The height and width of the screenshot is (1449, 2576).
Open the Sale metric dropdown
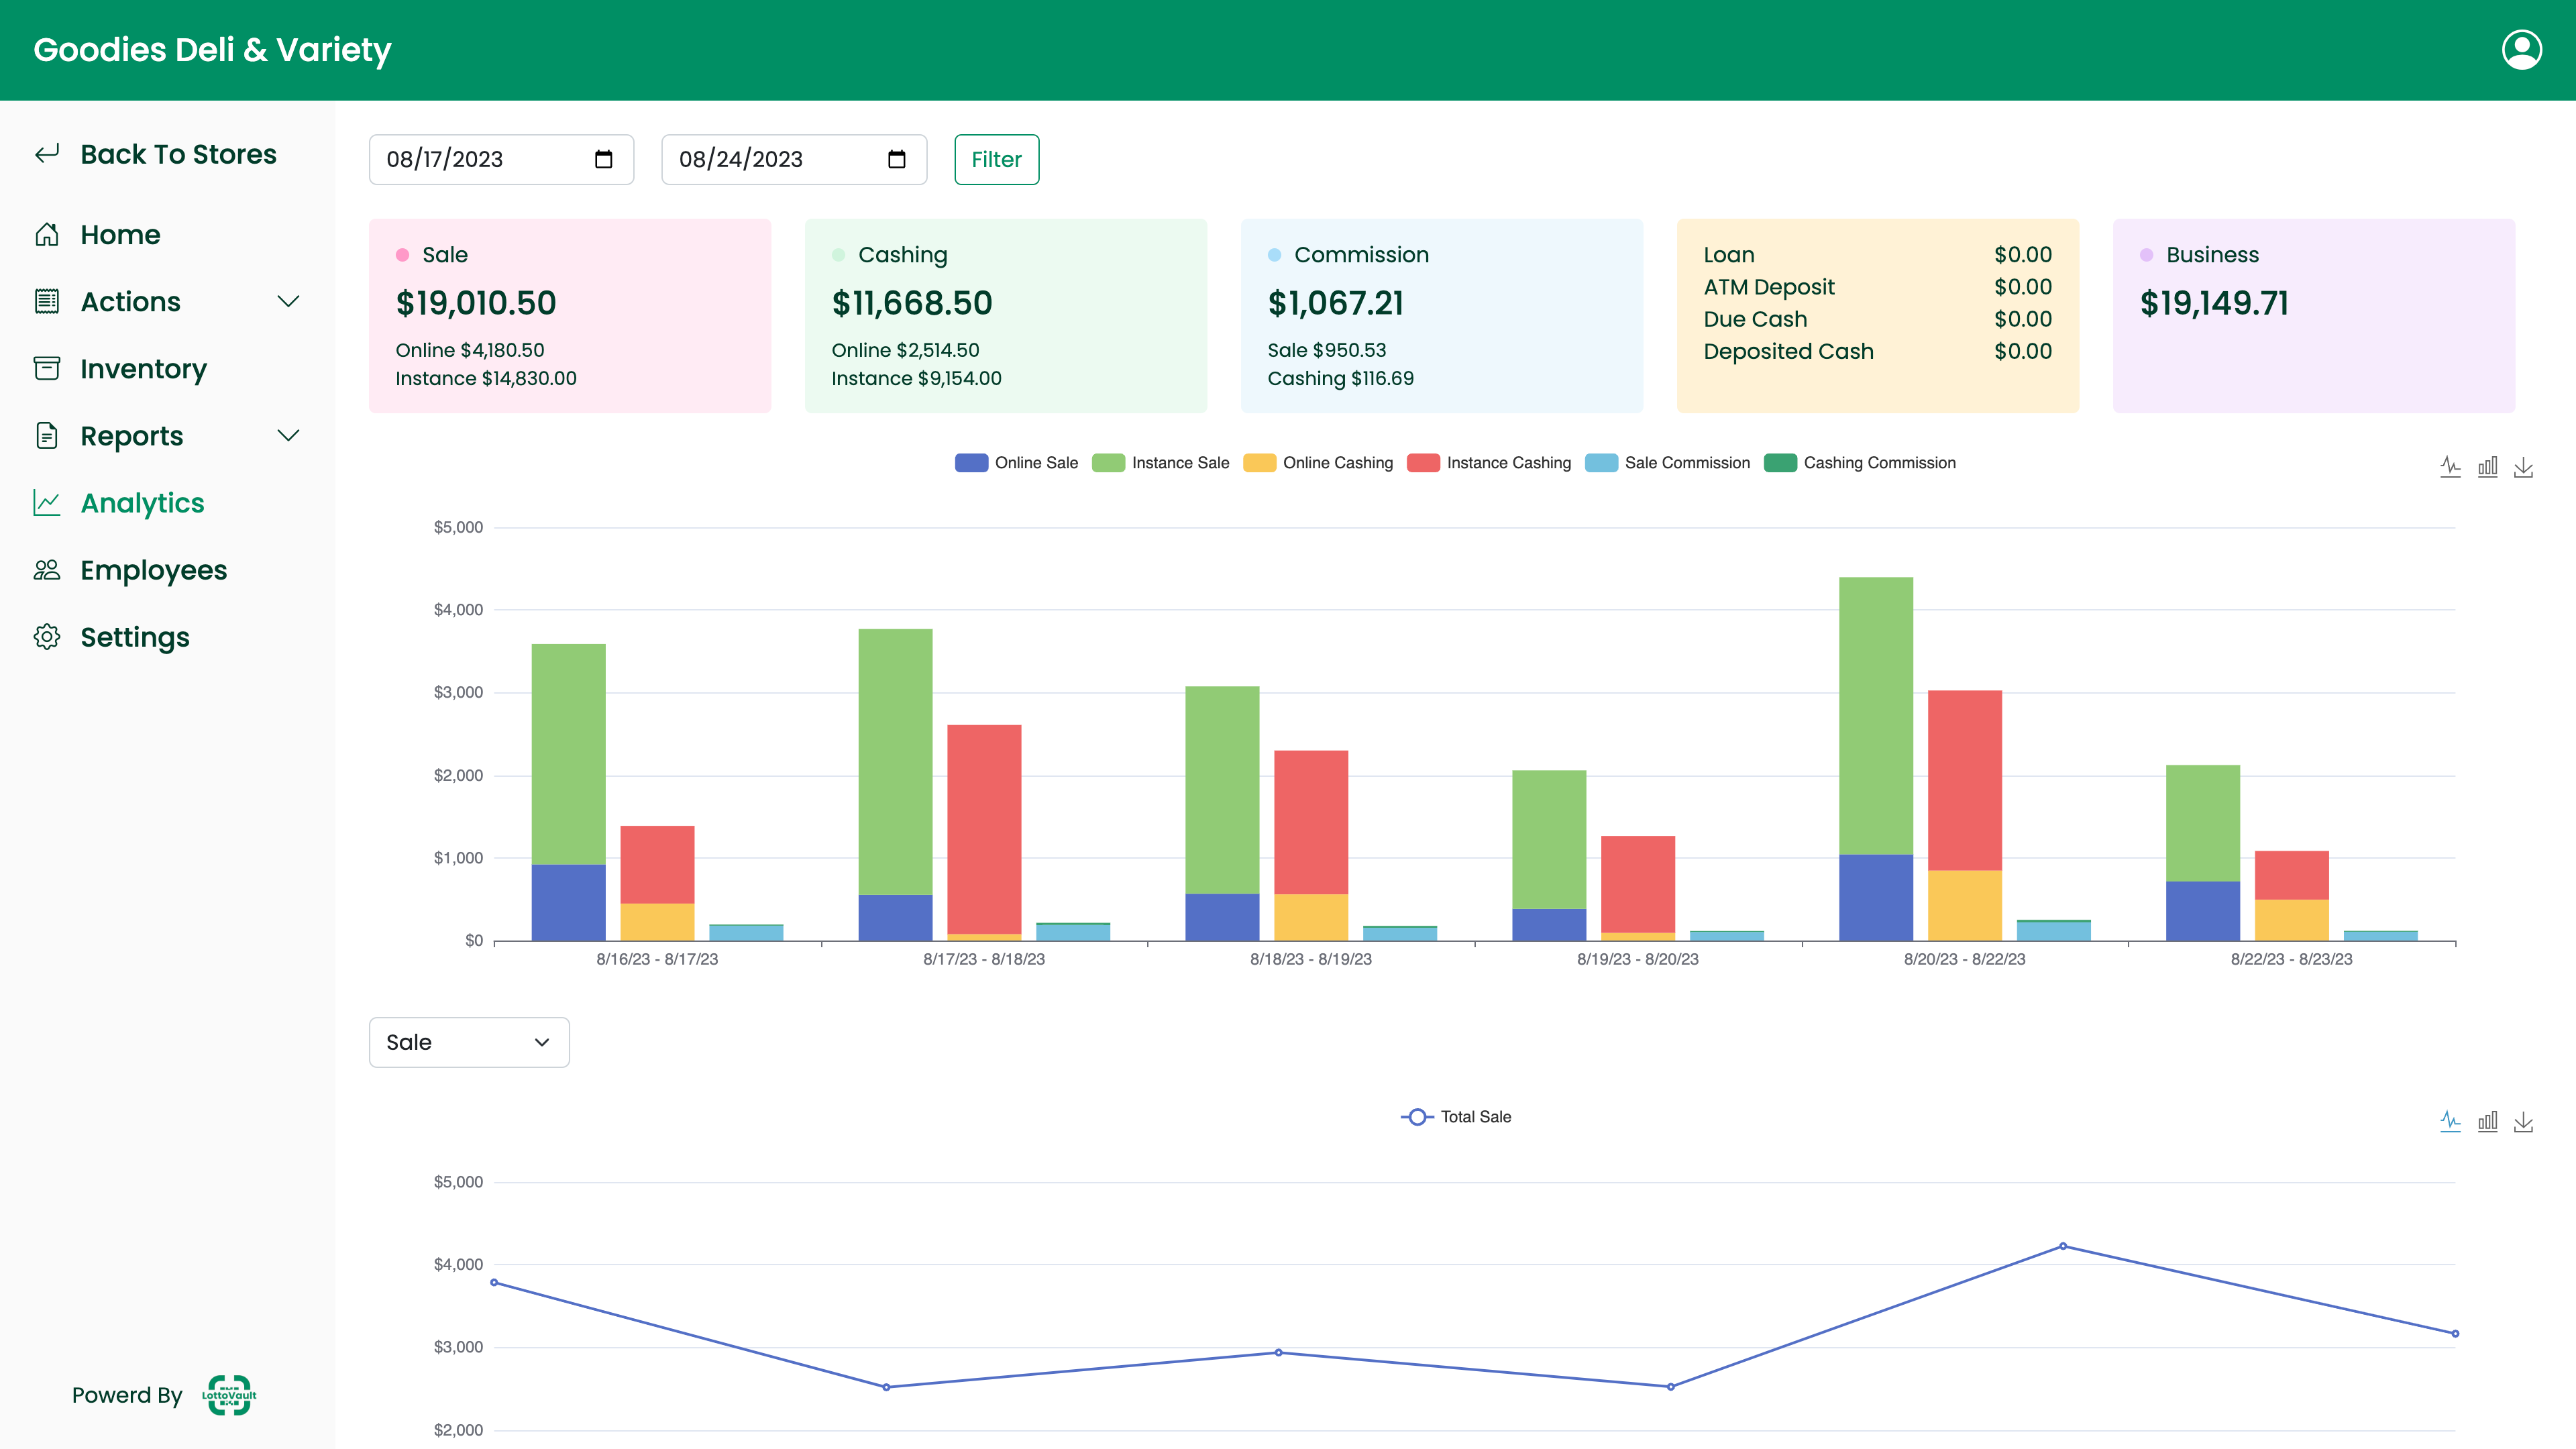coord(468,1042)
